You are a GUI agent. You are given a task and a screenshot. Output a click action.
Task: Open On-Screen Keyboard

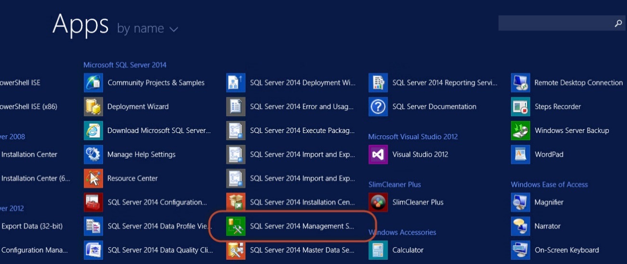(x=555, y=250)
